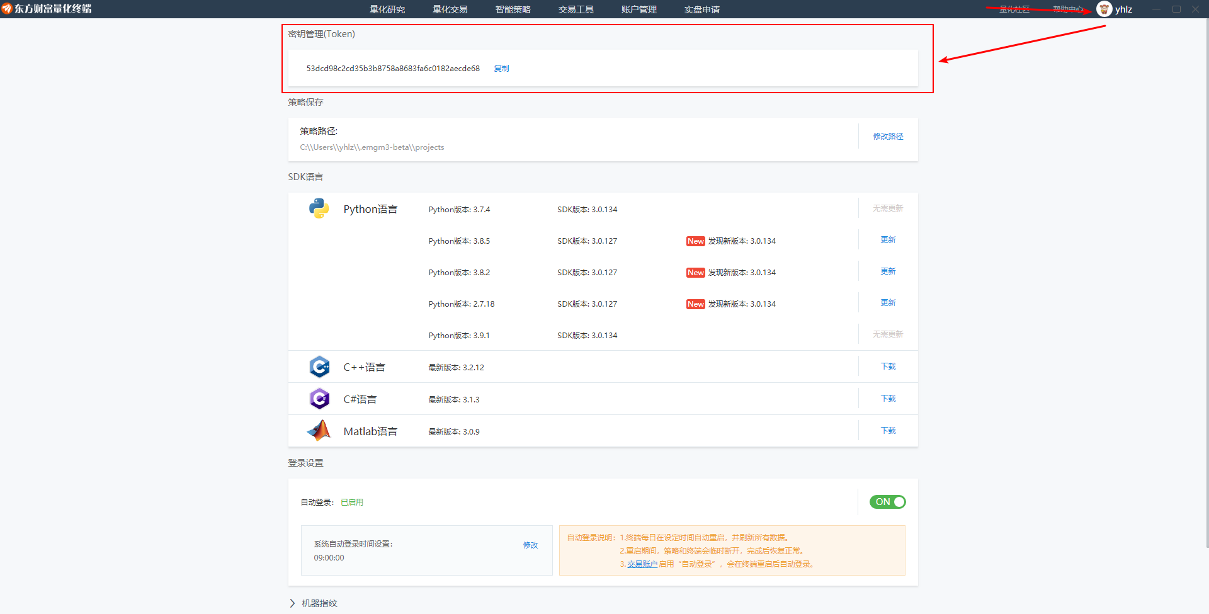Click C++ 最新版本: 3.2.12 text

[x=457, y=368]
